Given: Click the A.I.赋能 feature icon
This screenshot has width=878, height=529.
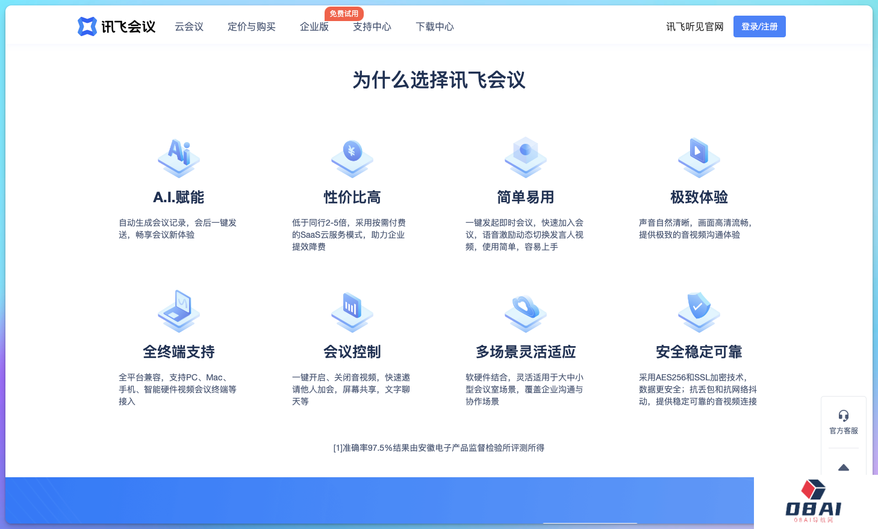Looking at the screenshot, I should tap(179, 158).
